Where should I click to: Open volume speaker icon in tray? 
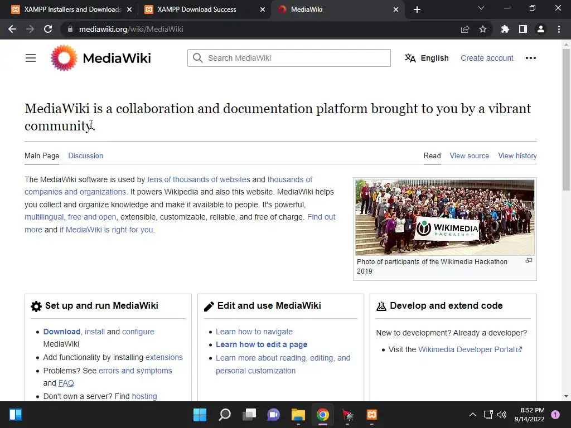[x=502, y=415]
